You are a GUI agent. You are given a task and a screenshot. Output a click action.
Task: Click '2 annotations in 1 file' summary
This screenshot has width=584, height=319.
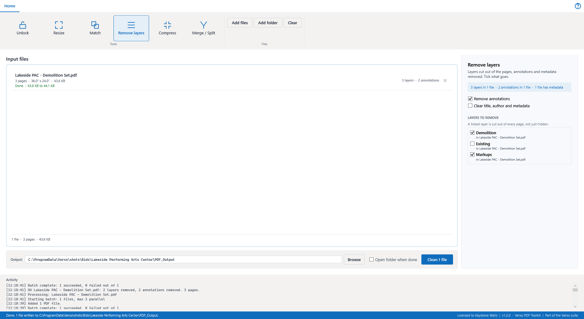pyautogui.click(x=514, y=87)
